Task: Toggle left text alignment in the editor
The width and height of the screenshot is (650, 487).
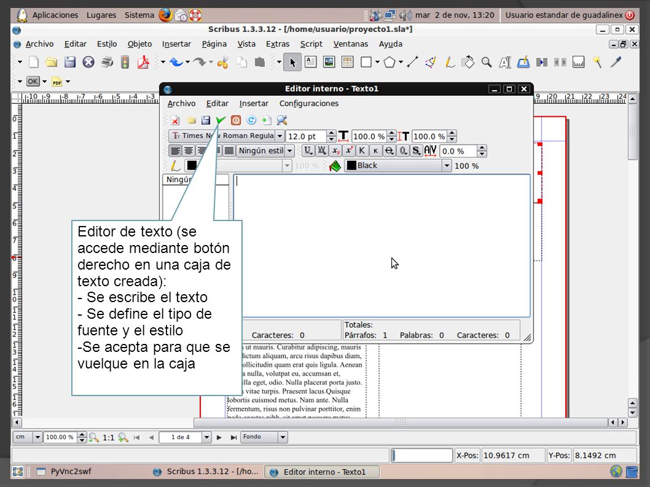Action: [175, 151]
